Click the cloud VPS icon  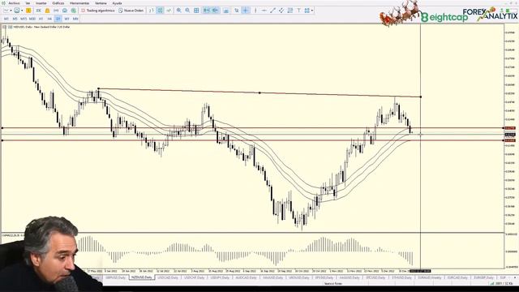65,11
